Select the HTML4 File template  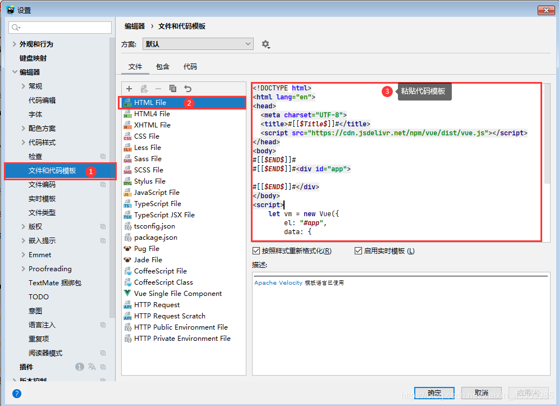pos(184,114)
